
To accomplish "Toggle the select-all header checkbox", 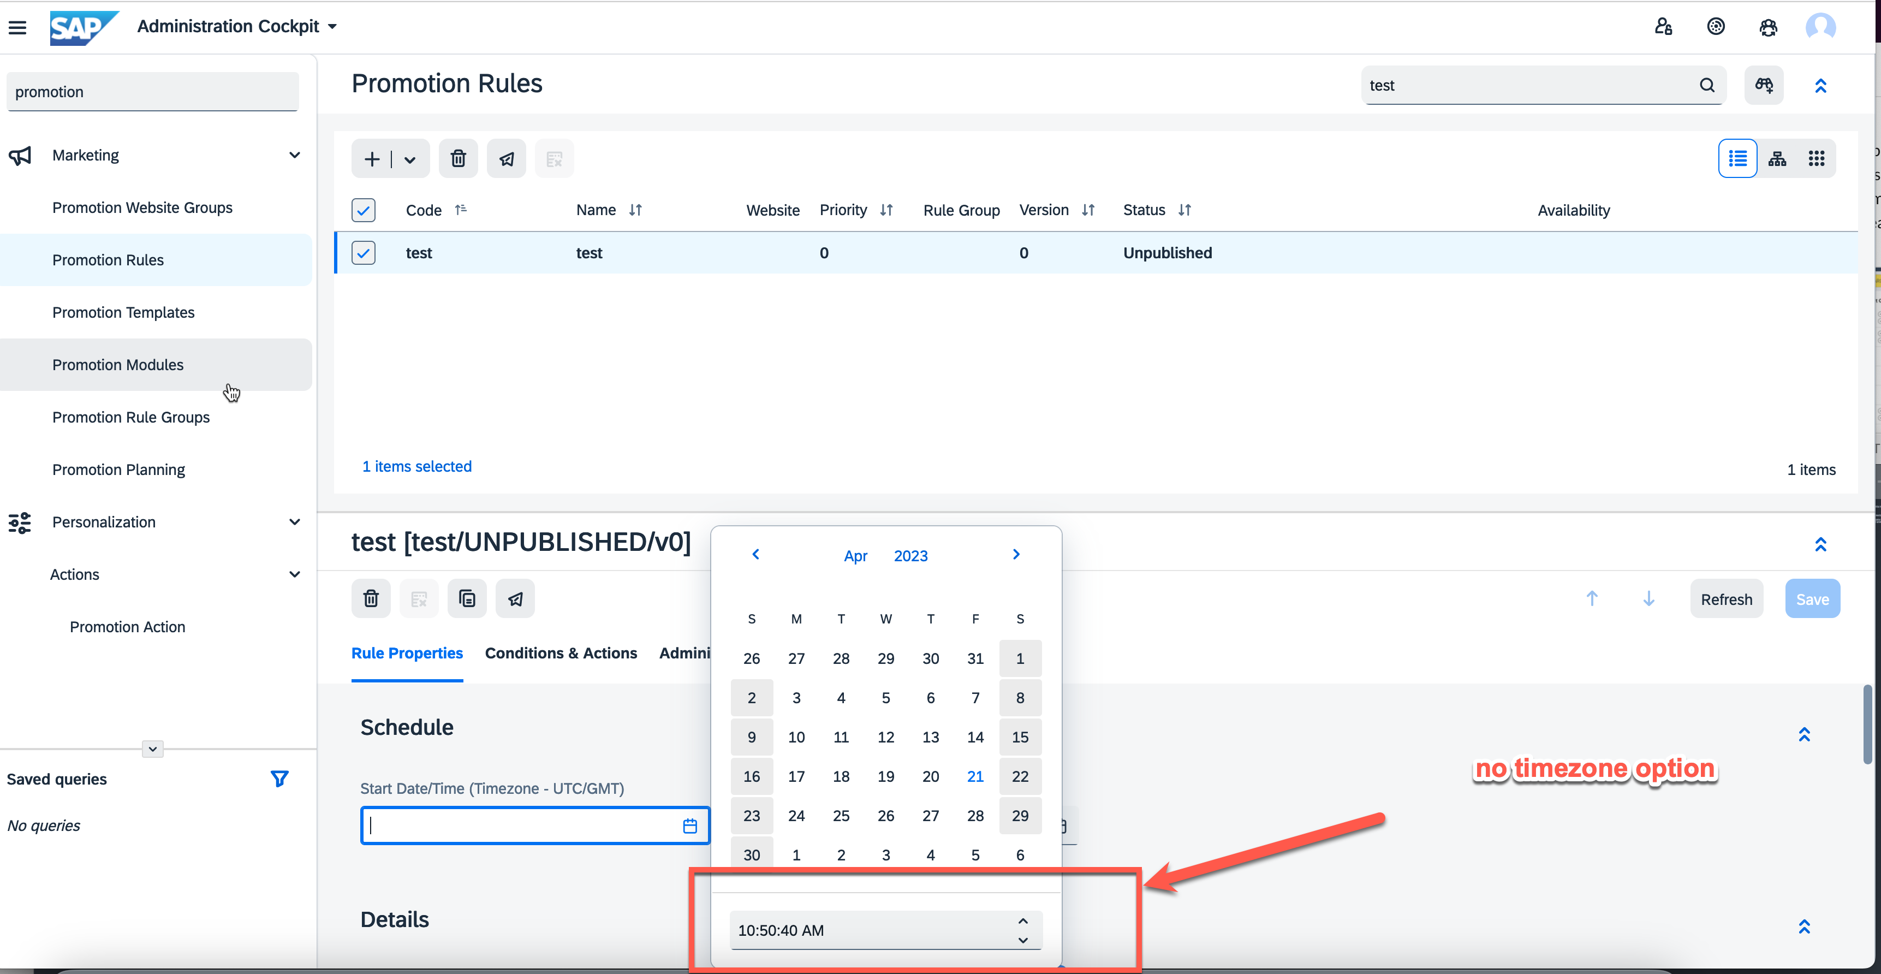I will [x=364, y=210].
